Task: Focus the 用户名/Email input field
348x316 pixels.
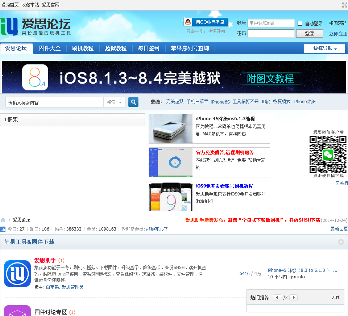Action: tap(271, 23)
